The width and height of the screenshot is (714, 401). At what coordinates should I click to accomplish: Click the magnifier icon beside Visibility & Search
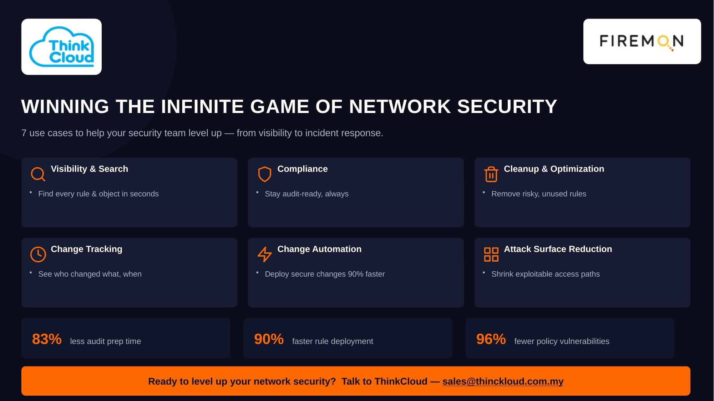(x=38, y=174)
